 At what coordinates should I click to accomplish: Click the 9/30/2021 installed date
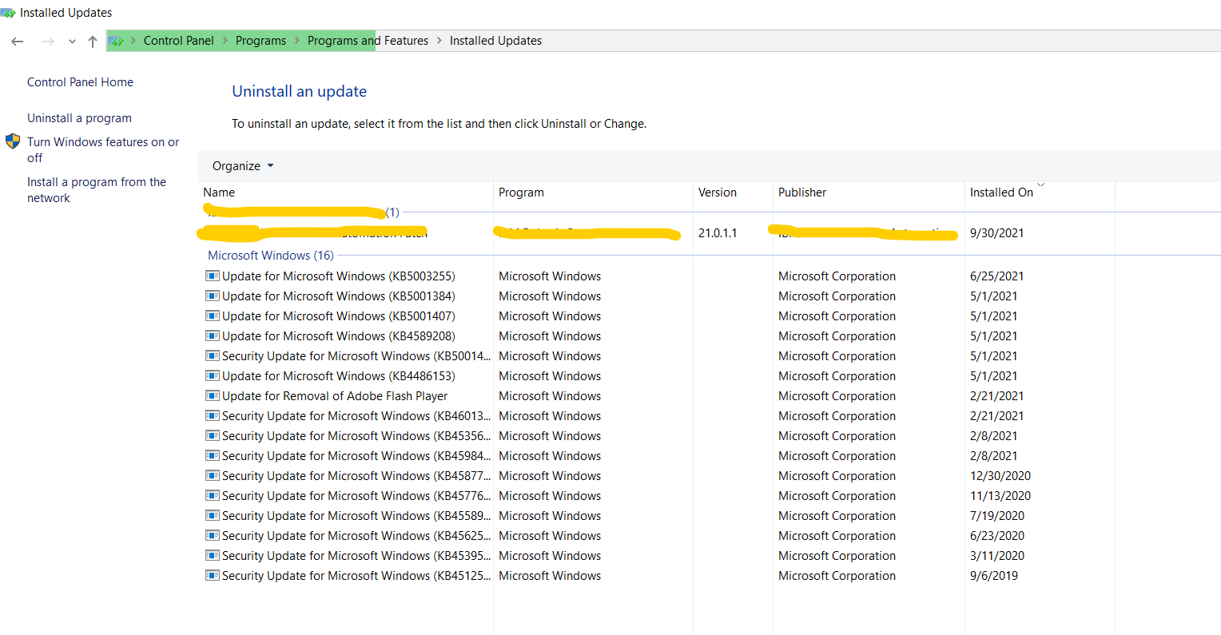996,233
